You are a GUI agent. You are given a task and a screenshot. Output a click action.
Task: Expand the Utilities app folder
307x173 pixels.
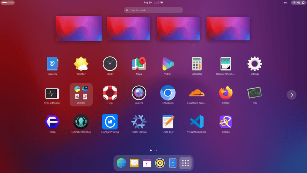click(x=81, y=94)
